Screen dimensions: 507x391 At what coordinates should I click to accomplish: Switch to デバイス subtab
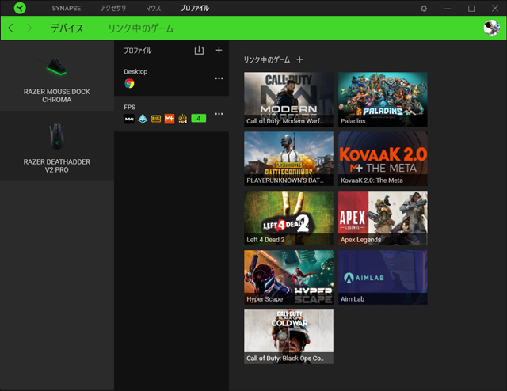click(x=67, y=28)
